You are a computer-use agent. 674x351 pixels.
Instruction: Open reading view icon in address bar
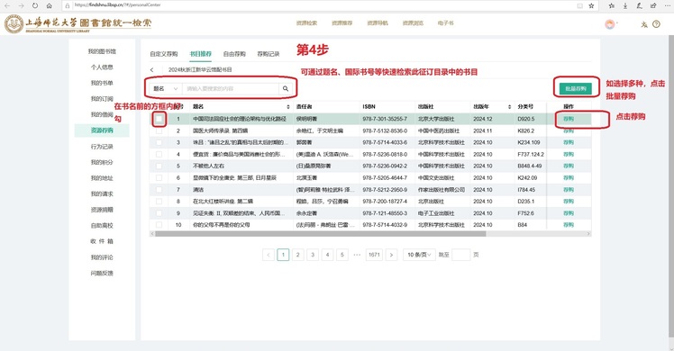click(580, 5)
